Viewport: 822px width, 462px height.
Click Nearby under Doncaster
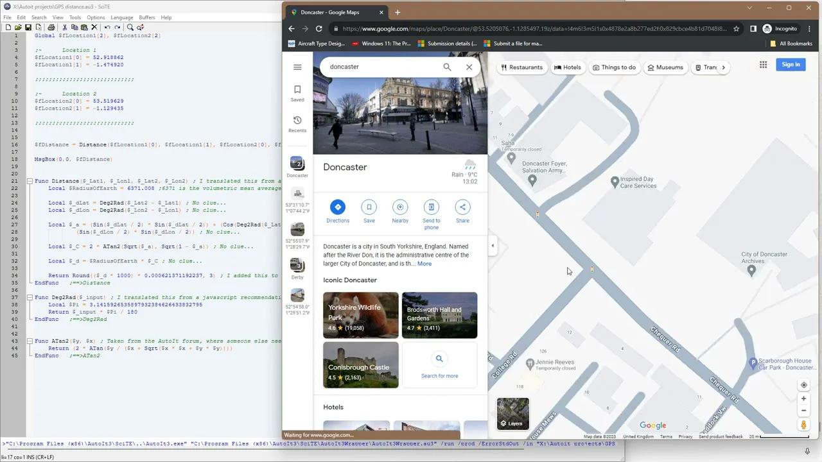tap(400, 212)
